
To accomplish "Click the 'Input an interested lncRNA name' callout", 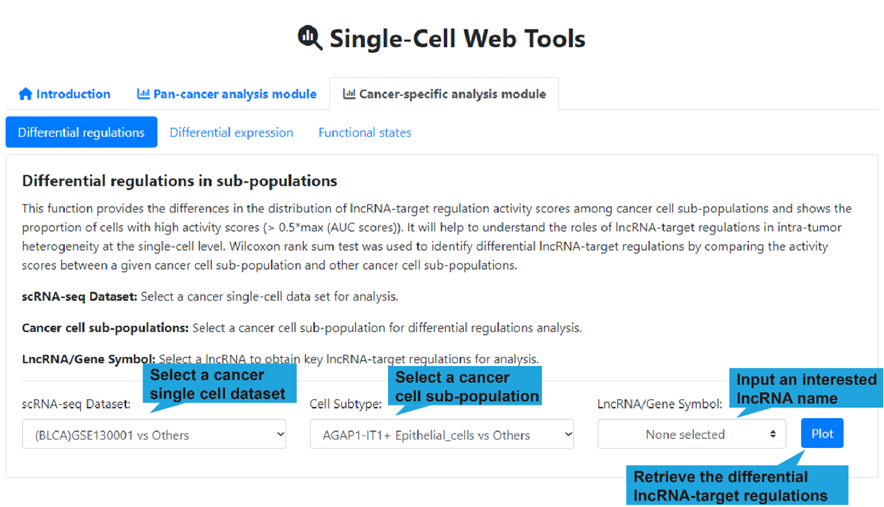I will (x=806, y=389).
